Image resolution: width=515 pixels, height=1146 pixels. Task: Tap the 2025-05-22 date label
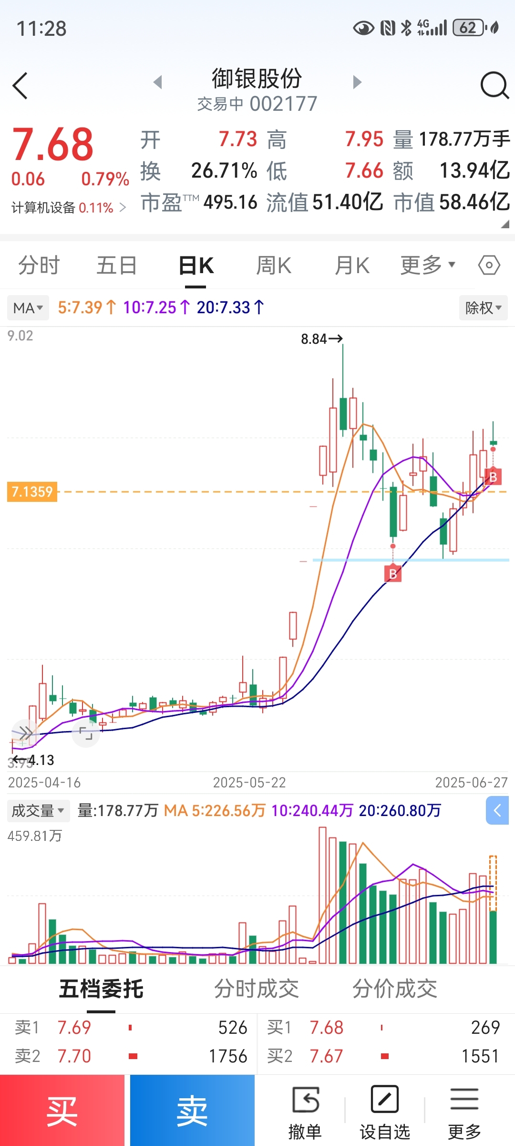coord(249,783)
